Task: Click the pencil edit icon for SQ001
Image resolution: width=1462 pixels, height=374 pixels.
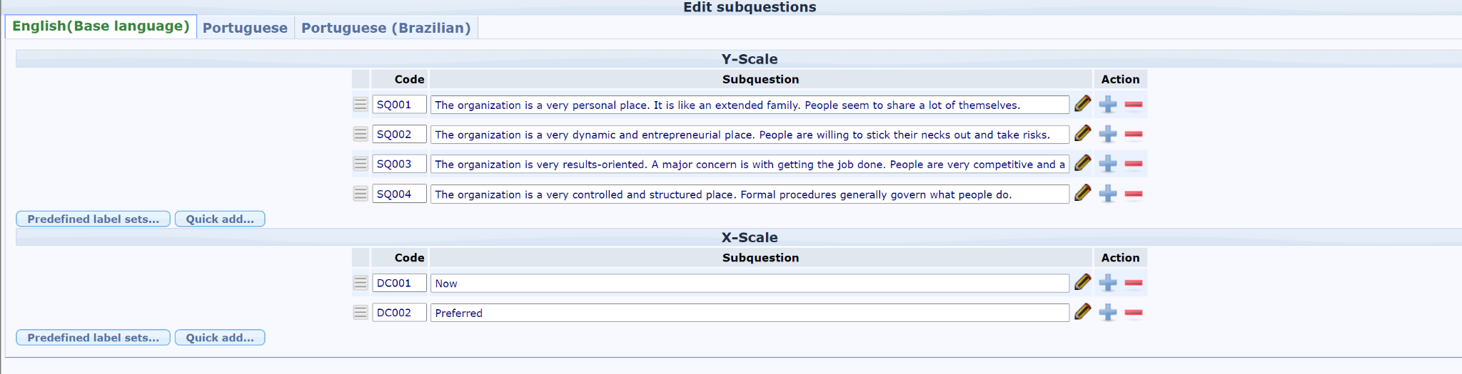Action: [x=1082, y=104]
